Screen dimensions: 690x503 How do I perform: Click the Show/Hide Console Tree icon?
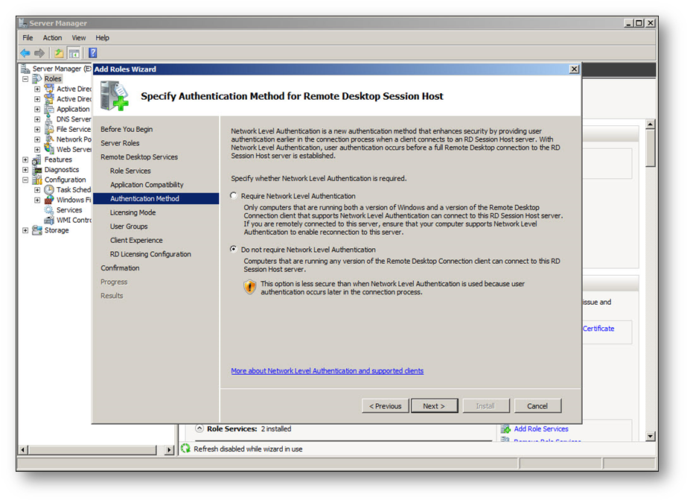point(74,53)
